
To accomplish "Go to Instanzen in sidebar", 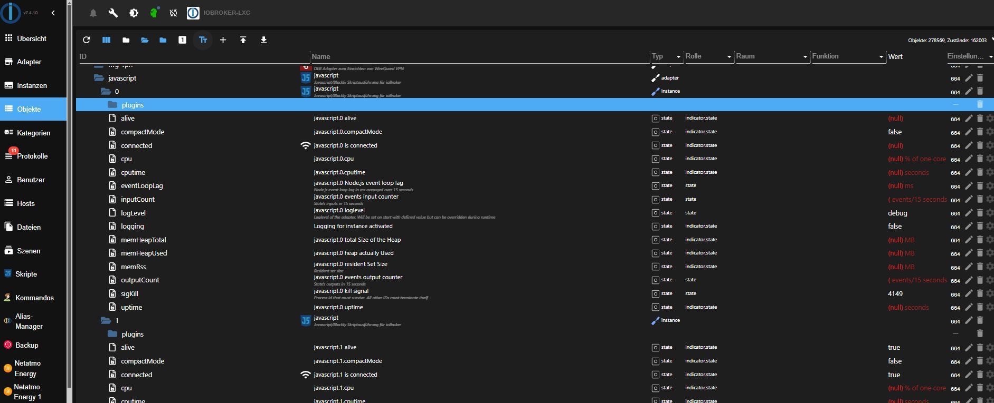I will (x=33, y=85).
